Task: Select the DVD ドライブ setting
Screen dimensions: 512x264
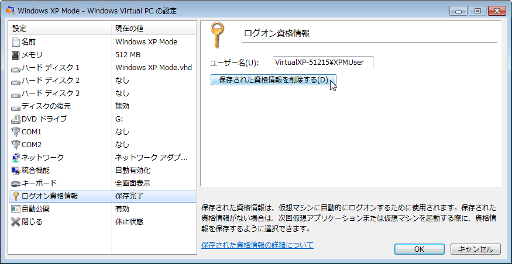Action: [x=102, y=119]
